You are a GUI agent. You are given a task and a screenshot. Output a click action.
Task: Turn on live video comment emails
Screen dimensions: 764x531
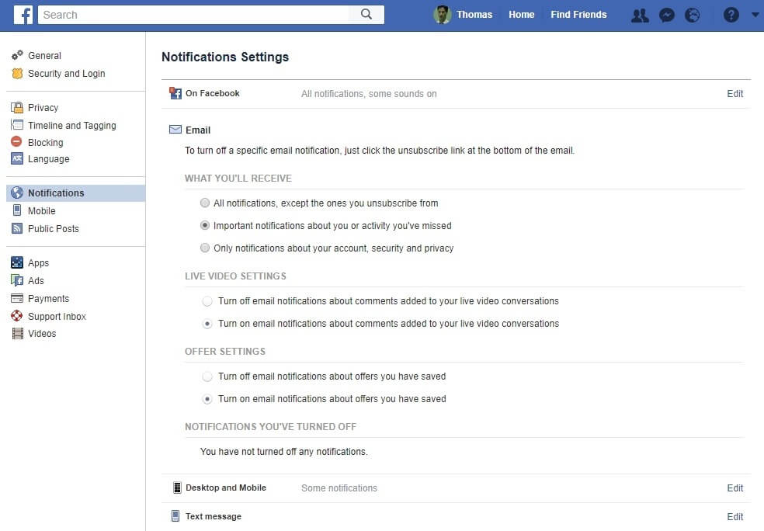[x=207, y=324]
